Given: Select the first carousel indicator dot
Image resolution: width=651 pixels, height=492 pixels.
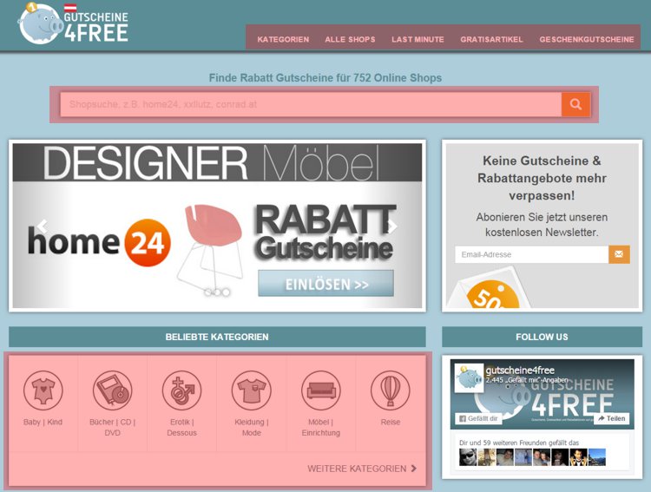Looking at the screenshot, I should point(208,292).
